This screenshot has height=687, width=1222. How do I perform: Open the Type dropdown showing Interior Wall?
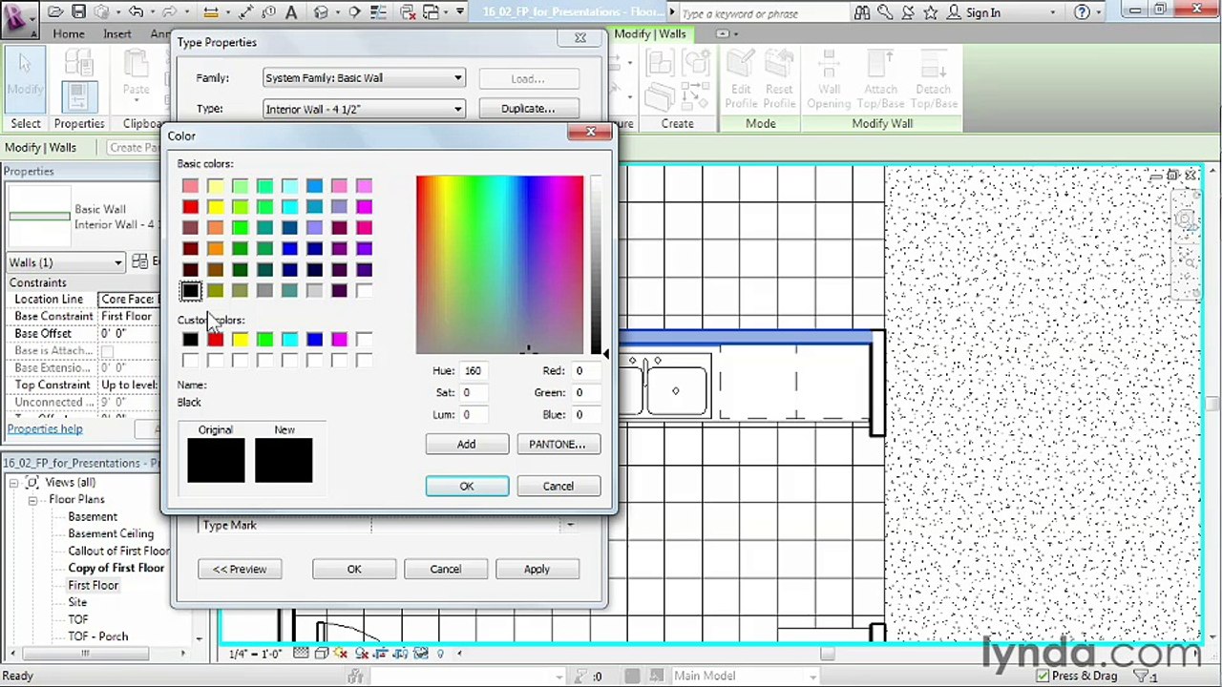[364, 109]
